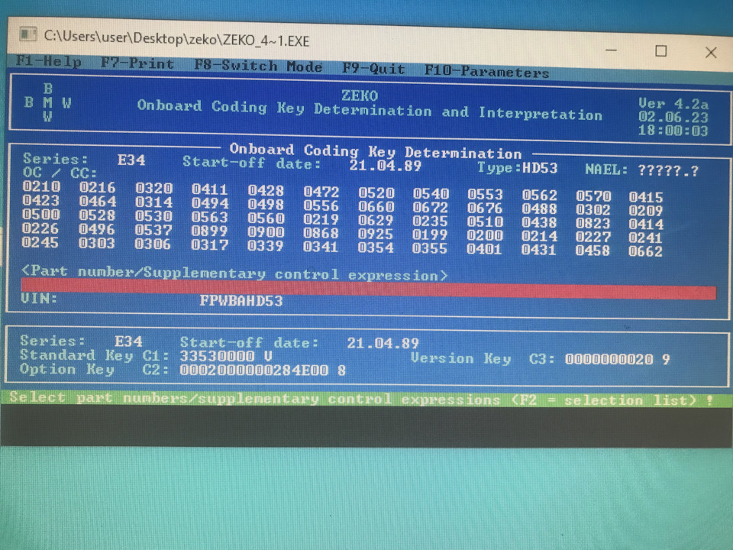
Task: Select option code 0629
Action: click(376, 220)
